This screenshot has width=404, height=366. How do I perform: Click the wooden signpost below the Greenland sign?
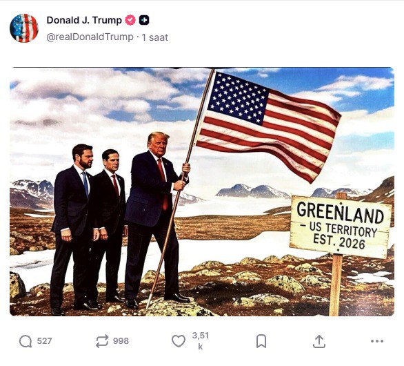coord(336,285)
